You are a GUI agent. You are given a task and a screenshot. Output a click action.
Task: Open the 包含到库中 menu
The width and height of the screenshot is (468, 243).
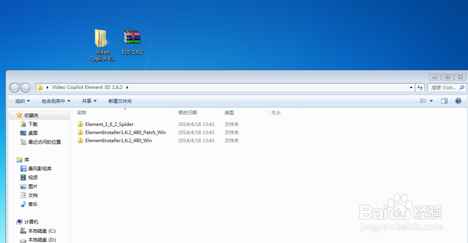pyautogui.click(x=56, y=101)
